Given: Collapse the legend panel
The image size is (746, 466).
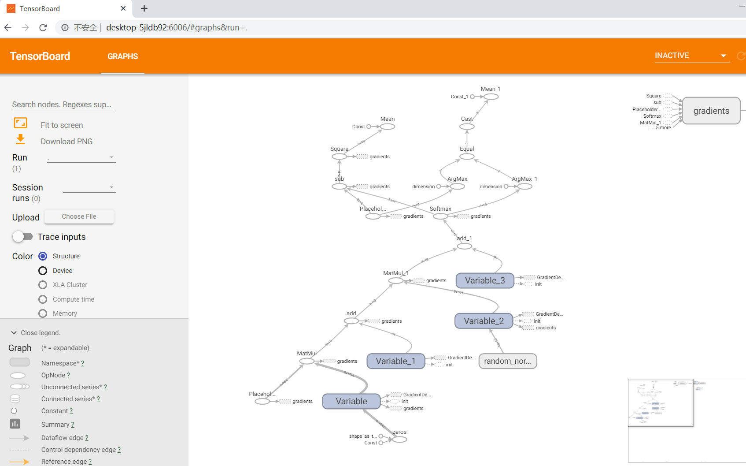Looking at the screenshot, I should point(14,333).
